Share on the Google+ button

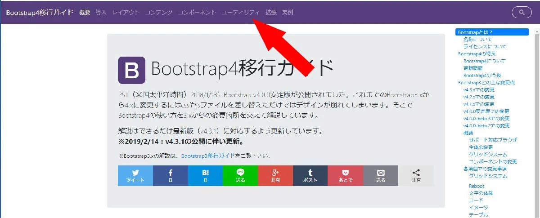[x=275, y=176]
